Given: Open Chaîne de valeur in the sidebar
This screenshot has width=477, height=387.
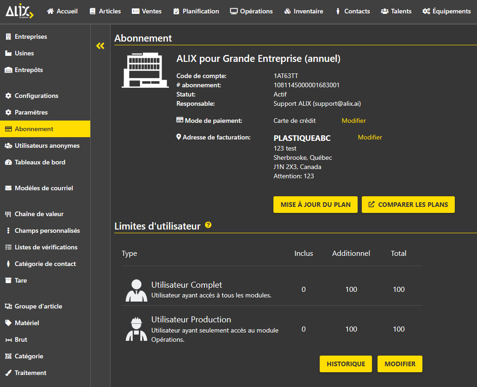Looking at the screenshot, I should pos(45,214).
